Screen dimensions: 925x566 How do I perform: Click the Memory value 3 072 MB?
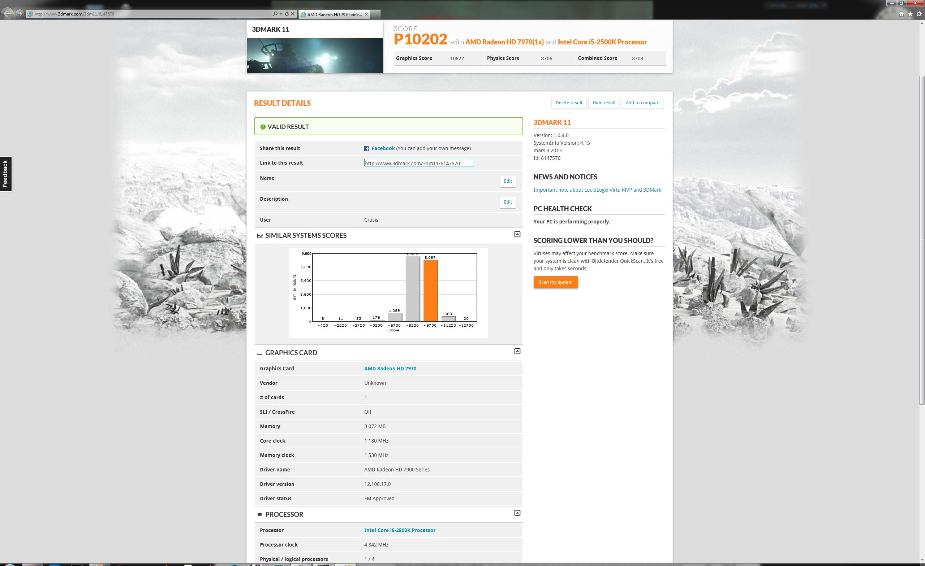[x=375, y=426]
